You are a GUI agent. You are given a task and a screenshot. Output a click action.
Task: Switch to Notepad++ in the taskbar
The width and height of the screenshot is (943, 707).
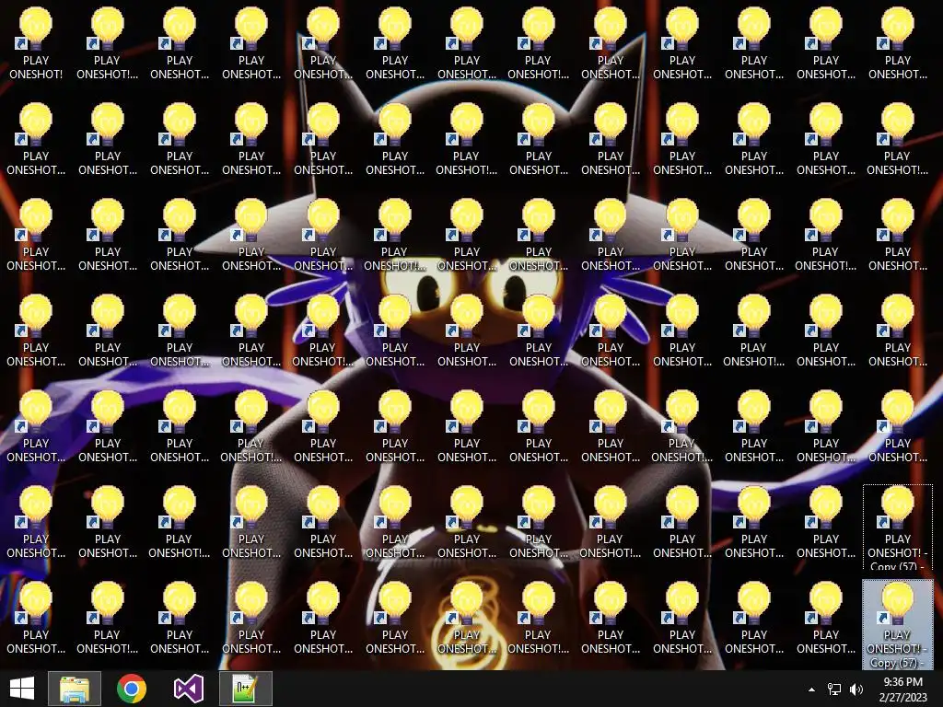[x=245, y=689]
